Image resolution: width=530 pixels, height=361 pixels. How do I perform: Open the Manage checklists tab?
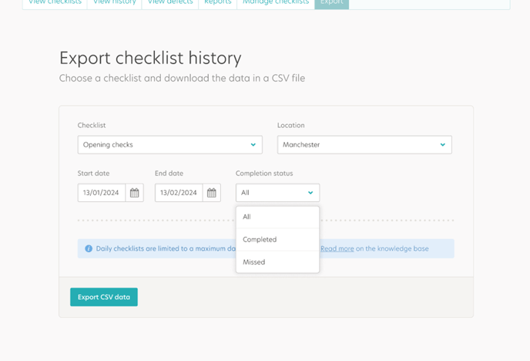point(276,3)
